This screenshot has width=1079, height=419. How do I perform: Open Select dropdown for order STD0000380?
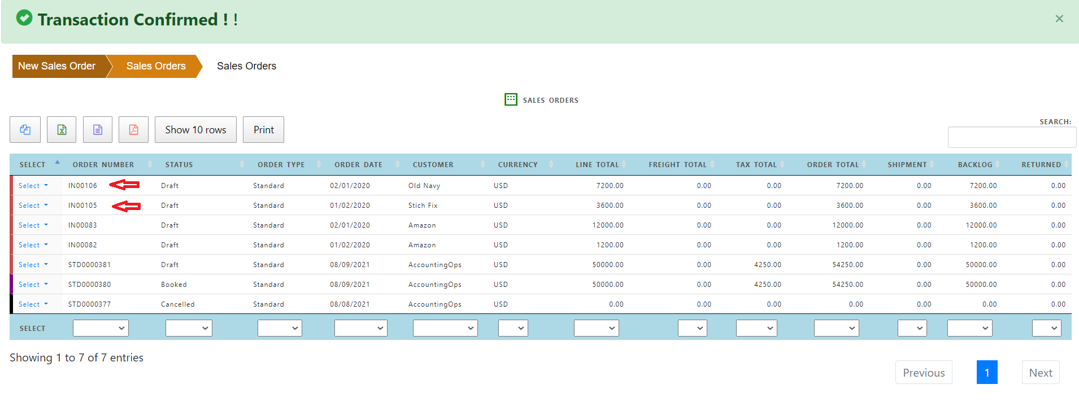[x=33, y=285]
